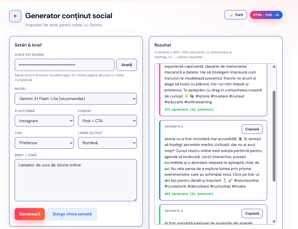Click into the Gemini API key field

tap(65, 65)
